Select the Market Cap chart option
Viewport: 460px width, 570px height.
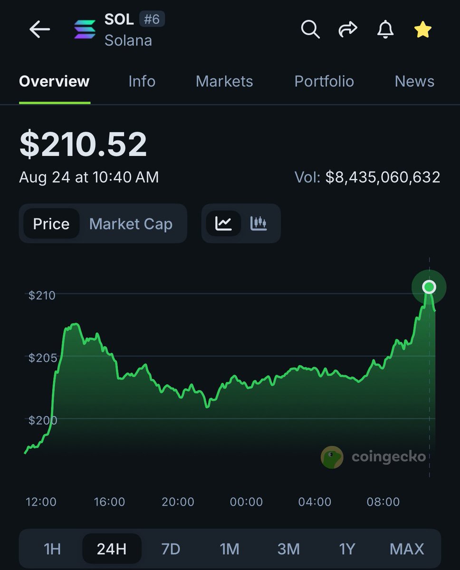(x=131, y=224)
